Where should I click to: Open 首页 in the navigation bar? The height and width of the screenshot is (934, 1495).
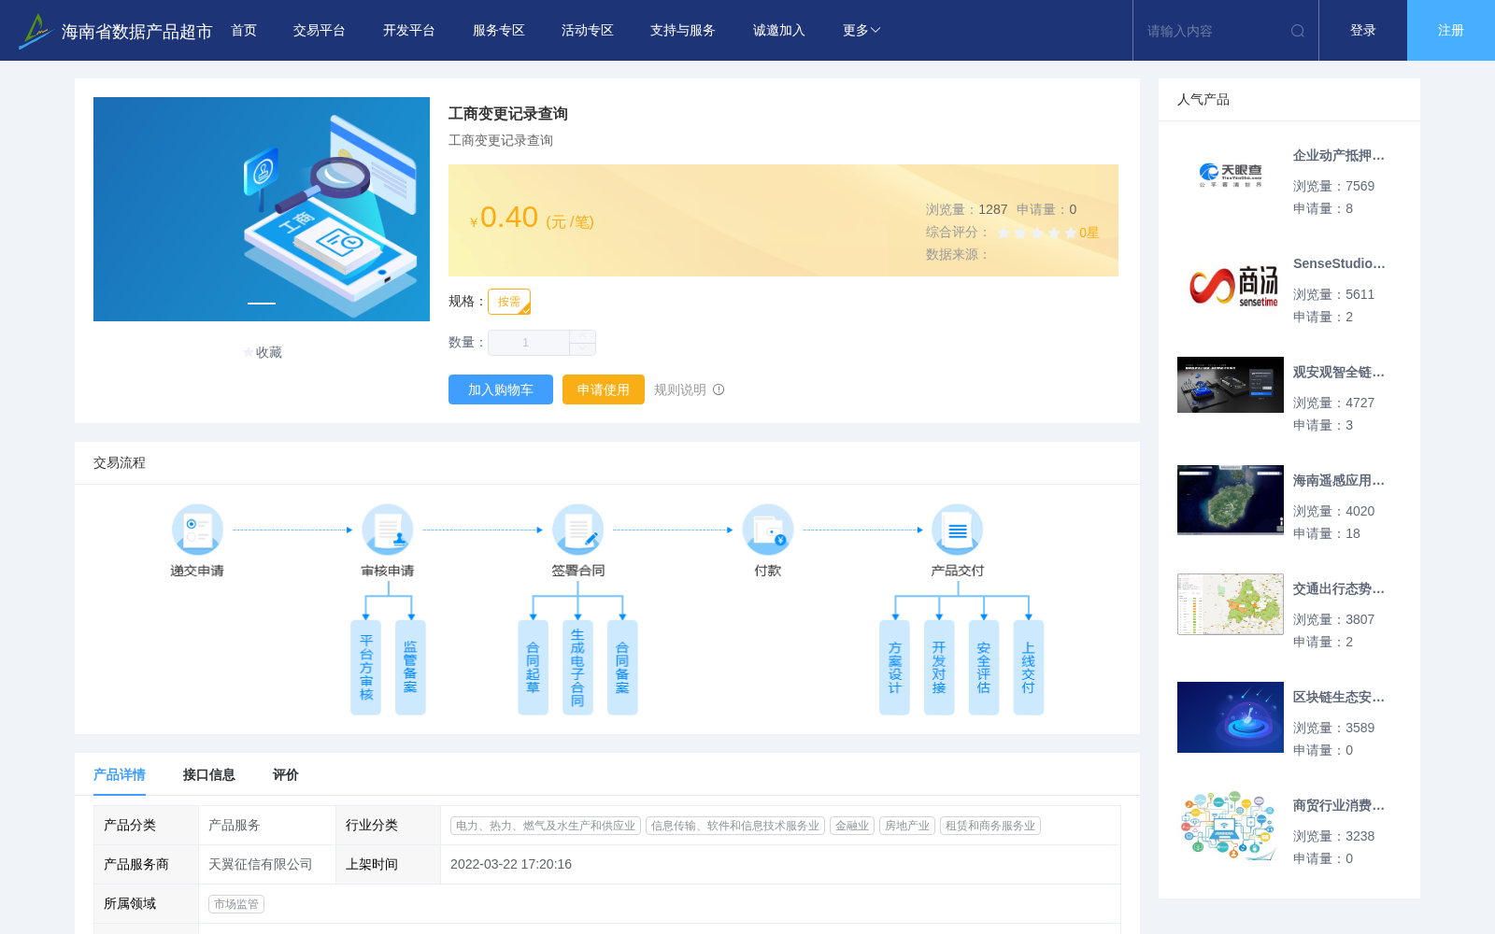point(244,31)
